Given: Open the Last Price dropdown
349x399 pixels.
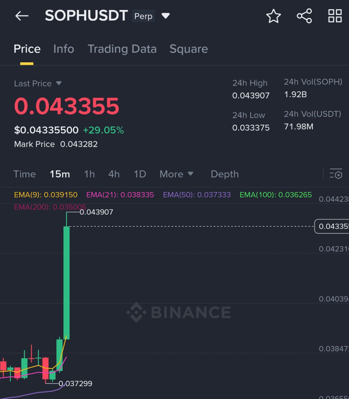Looking at the screenshot, I should (38, 84).
